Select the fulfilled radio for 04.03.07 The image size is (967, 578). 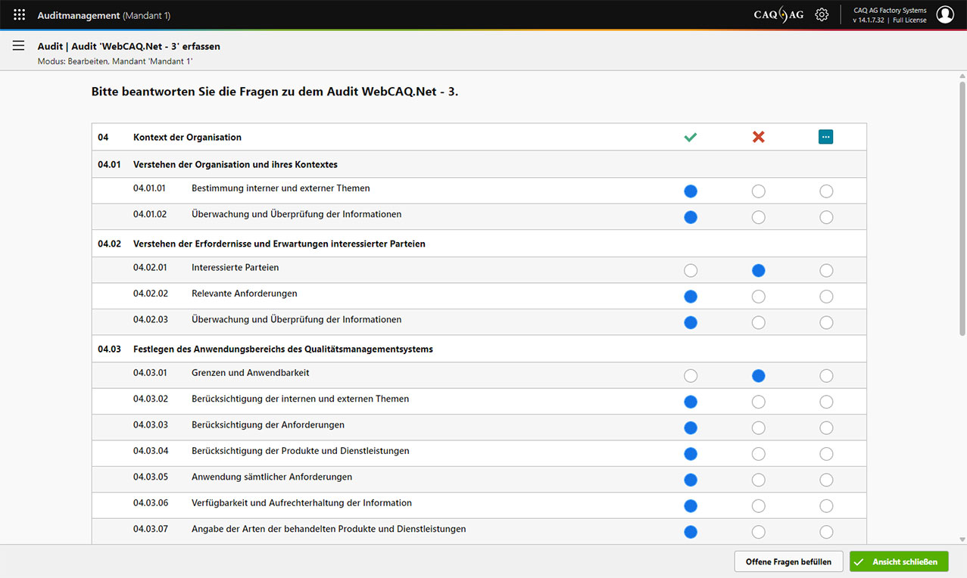[690, 532]
